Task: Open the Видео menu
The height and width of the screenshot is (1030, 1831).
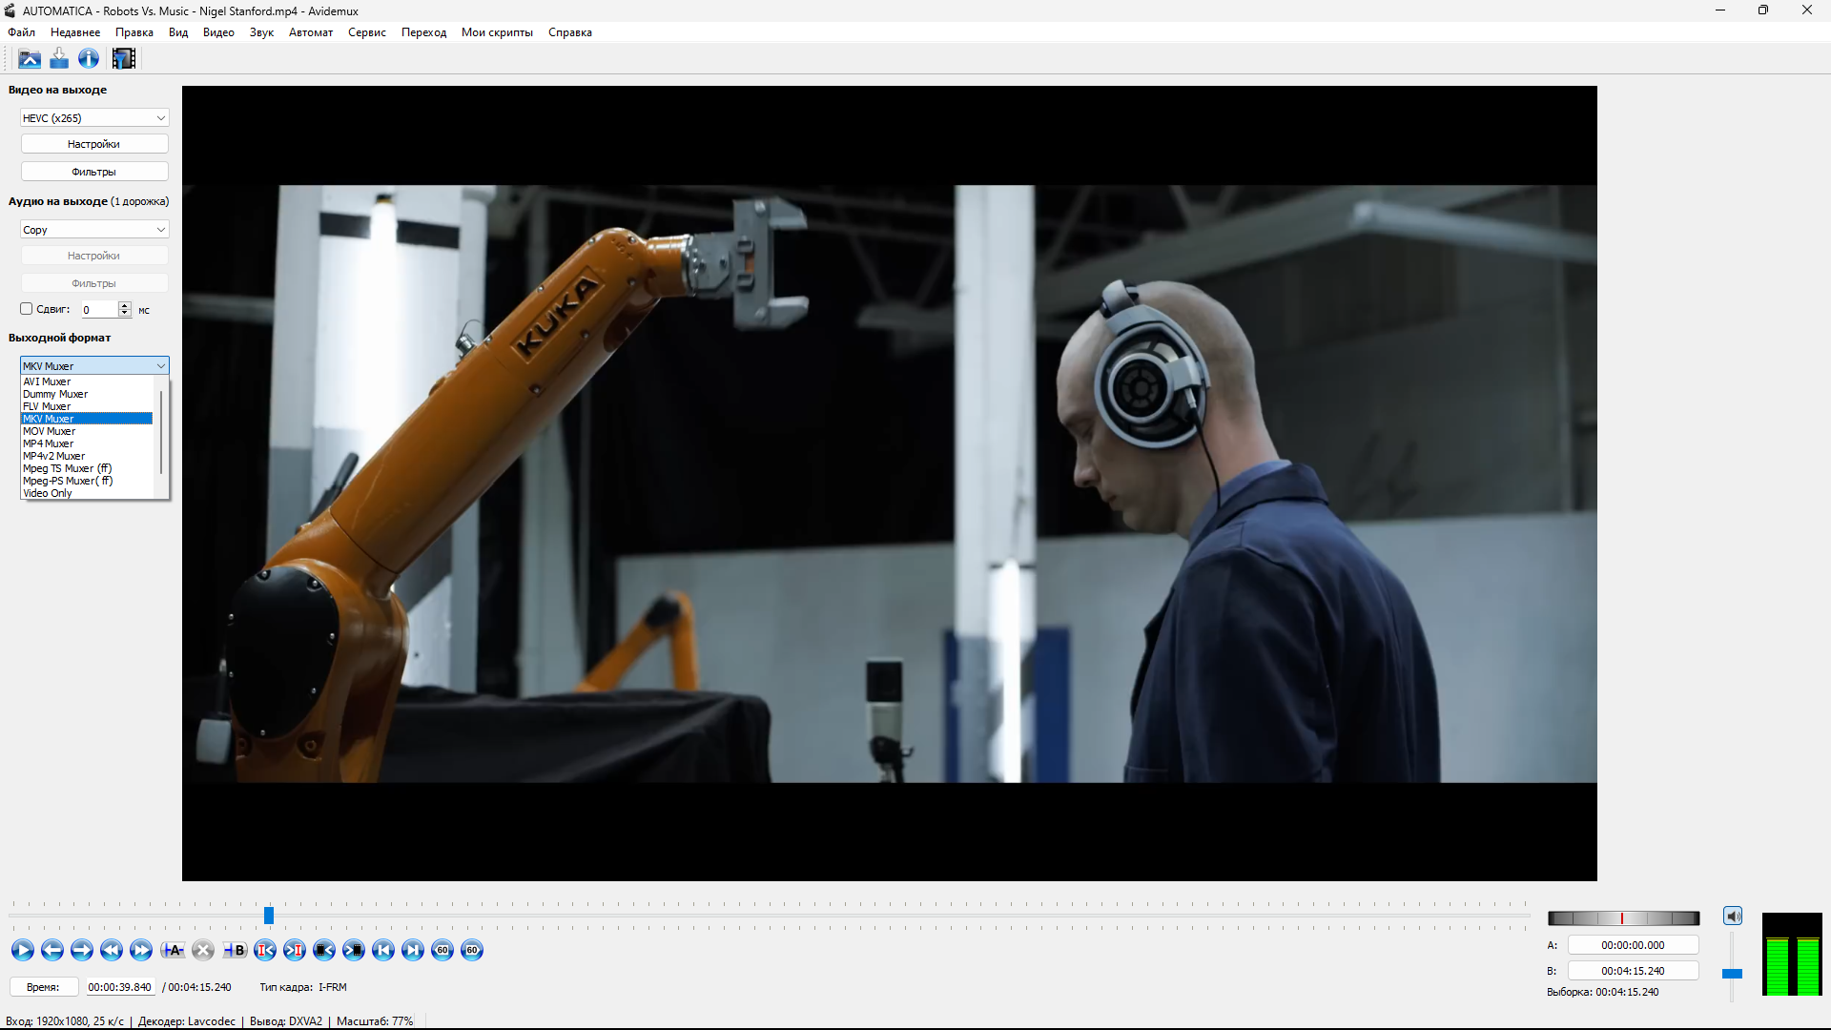Action: pos(218,32)
